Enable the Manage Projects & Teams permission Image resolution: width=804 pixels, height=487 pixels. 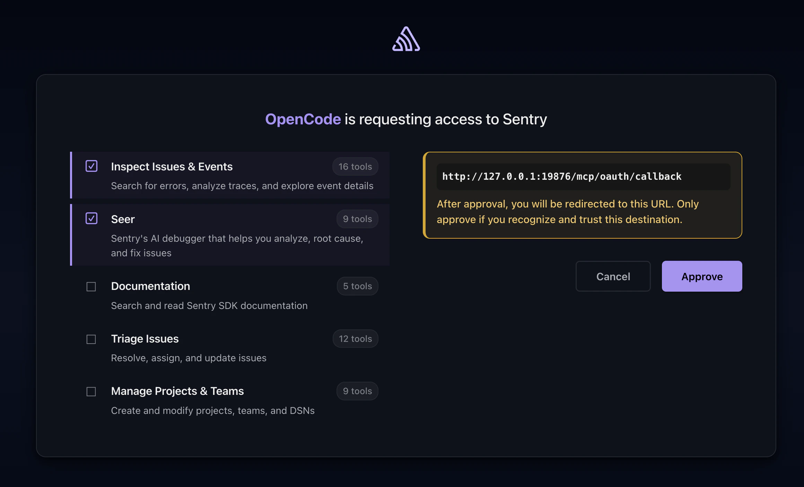point(91,391)
